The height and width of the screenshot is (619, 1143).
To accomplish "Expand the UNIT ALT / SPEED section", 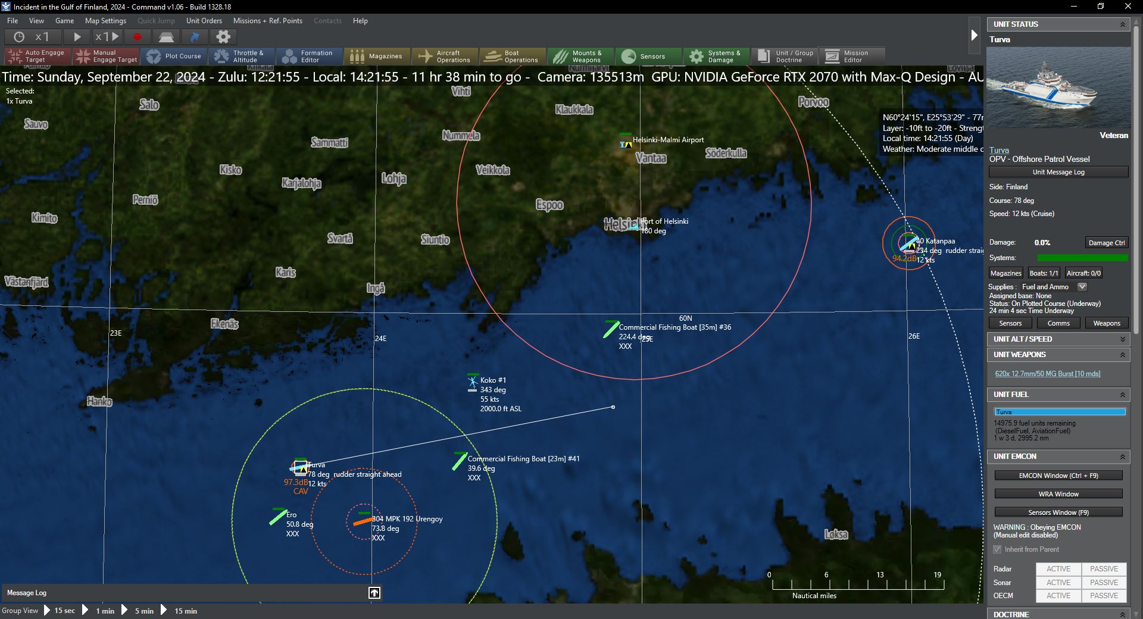I will tap(1122, 339).
